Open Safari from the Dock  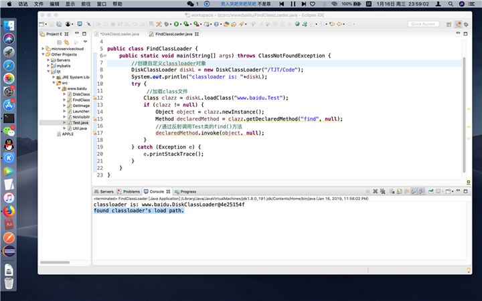pyautogui.click(x=9, y=65)
